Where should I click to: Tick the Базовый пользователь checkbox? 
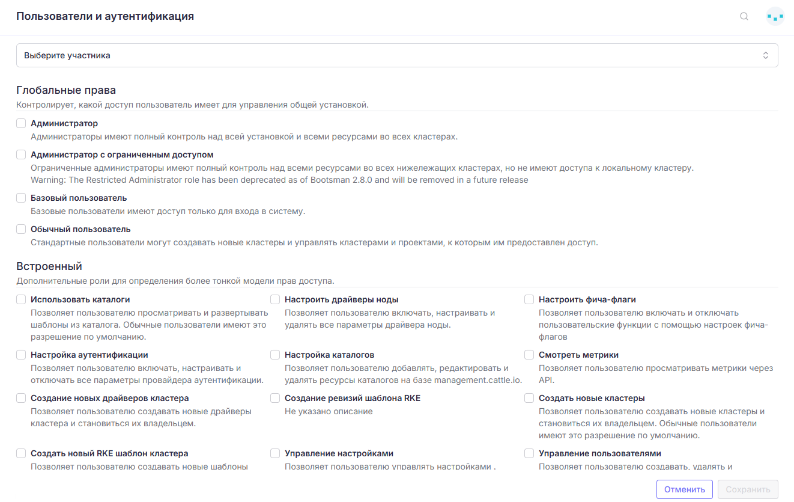21,198
